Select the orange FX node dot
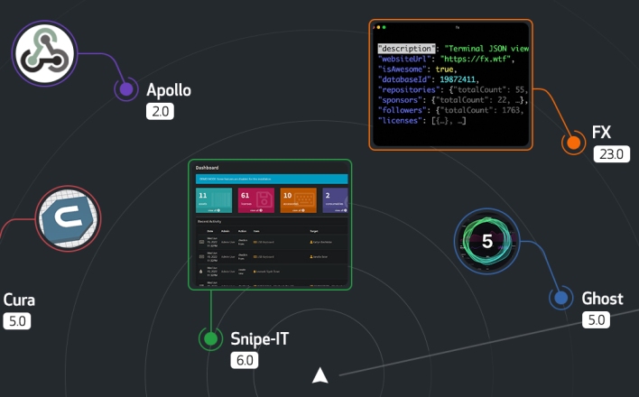Image resolution: width=639 pixels, height=397 pixels. pyautogui.click(x=574, y=143)
